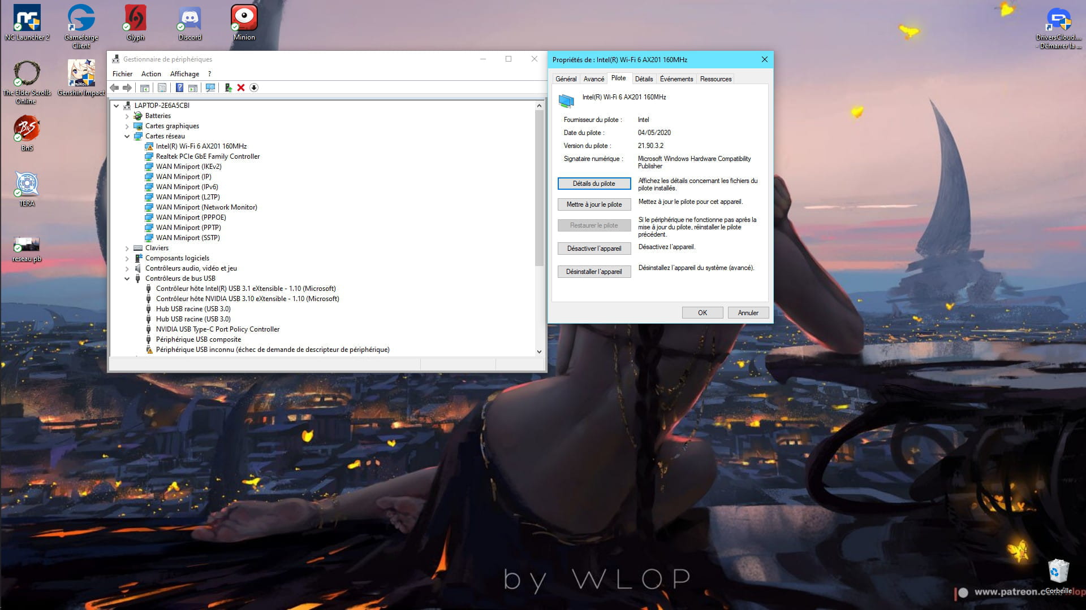Screen dimensions: 1086x610
Task: Click the red X uninstall device icon
Action: [241, 88]
